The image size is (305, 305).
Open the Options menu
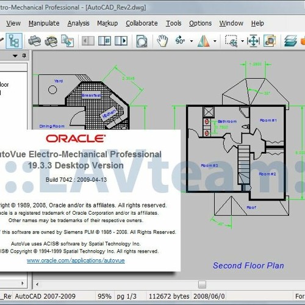200,23
